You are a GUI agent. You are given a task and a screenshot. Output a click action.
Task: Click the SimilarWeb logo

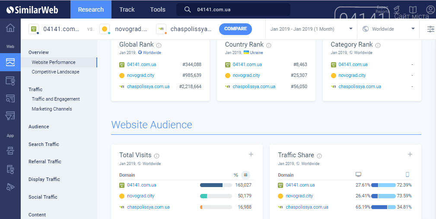pyautogui.click(x=32, y=10)
